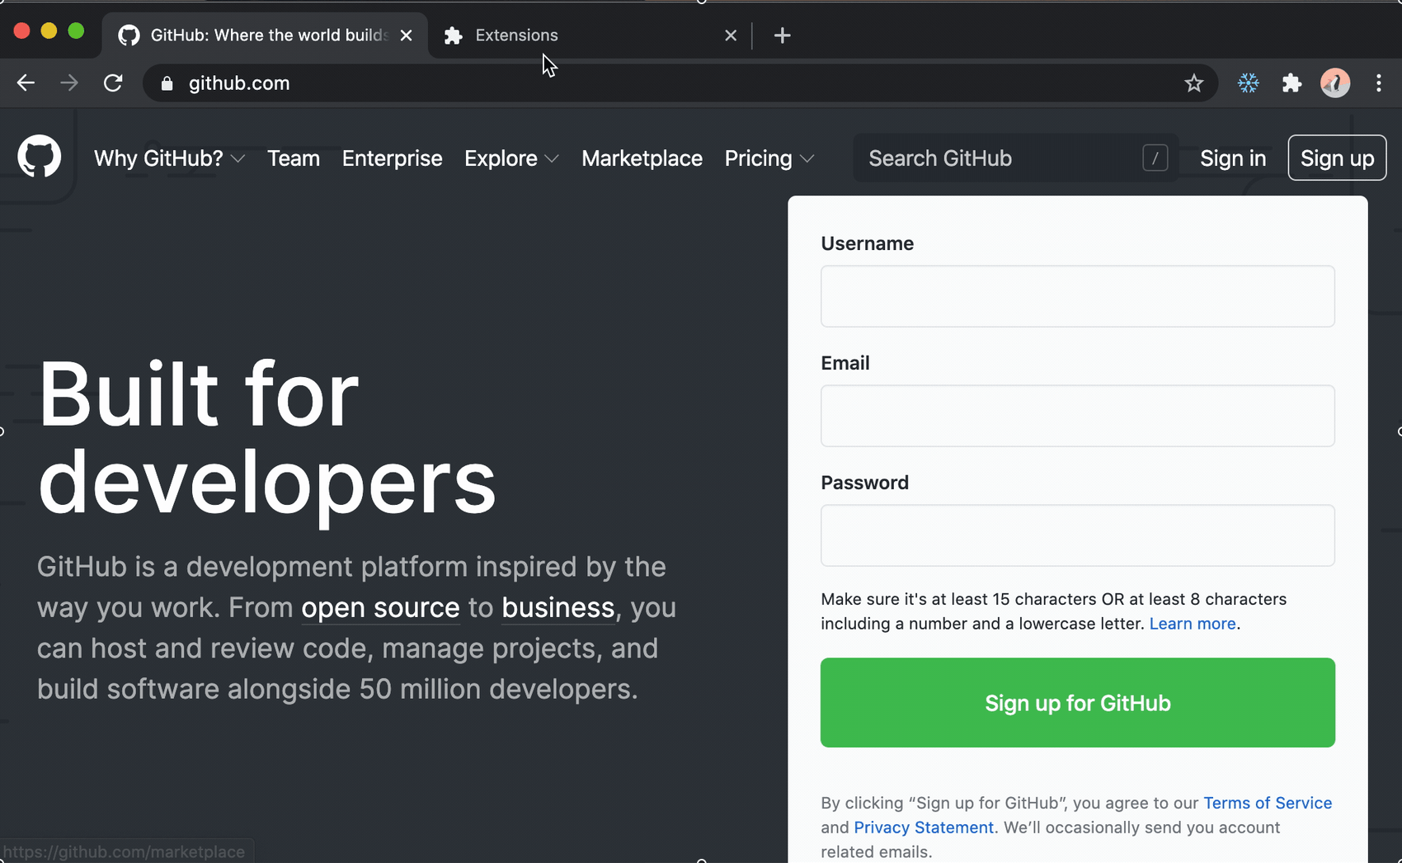Viewport: 1402px width, 863px height.
Task: Close the GitHub tab
Action: pos(406,35)
